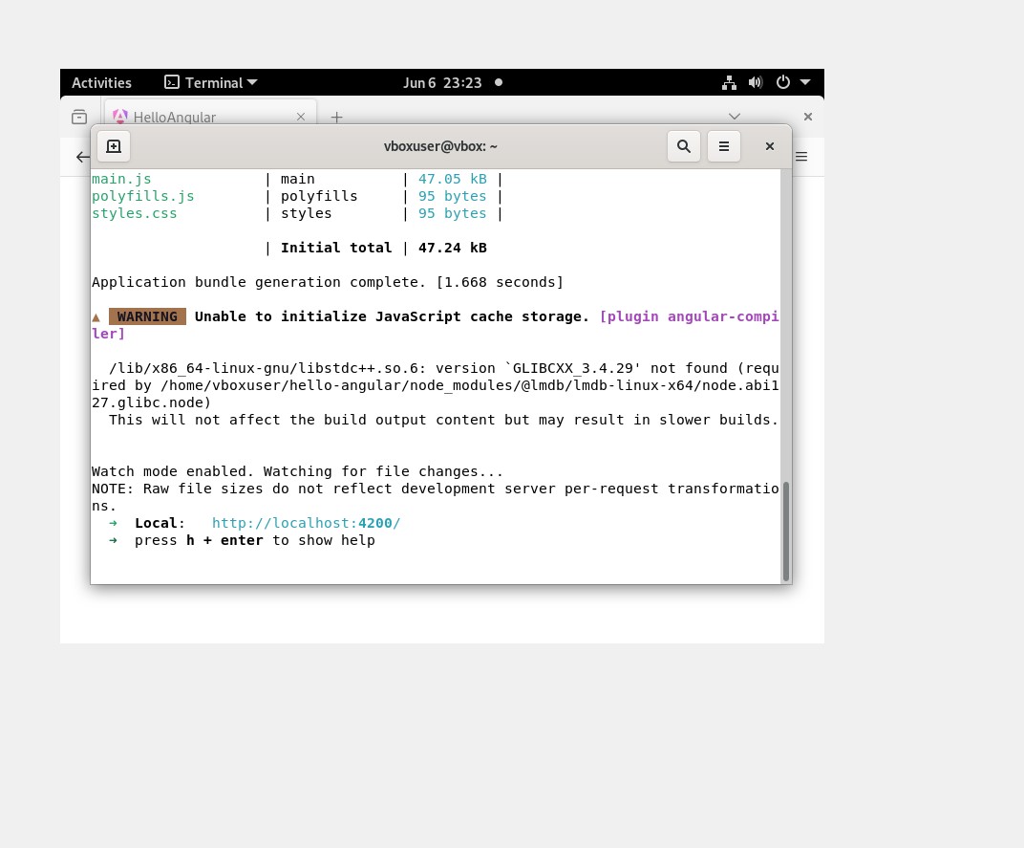Expand the Terminal app menu in top bar
1024x848 pixels.
(211, 83)
